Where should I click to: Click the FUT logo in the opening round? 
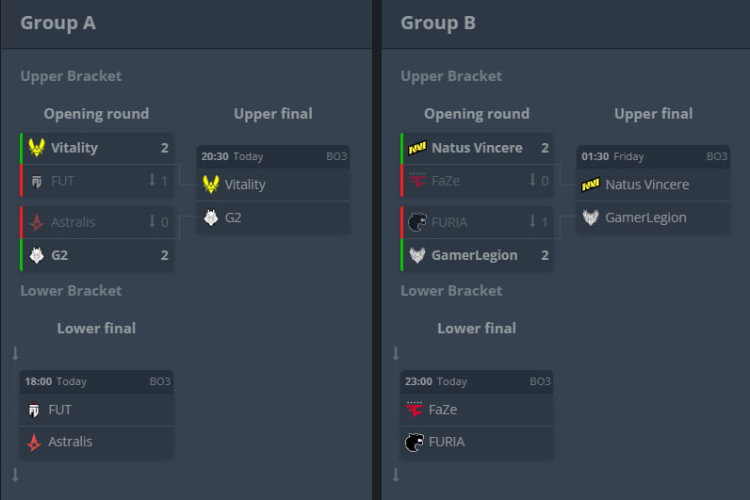37,181
